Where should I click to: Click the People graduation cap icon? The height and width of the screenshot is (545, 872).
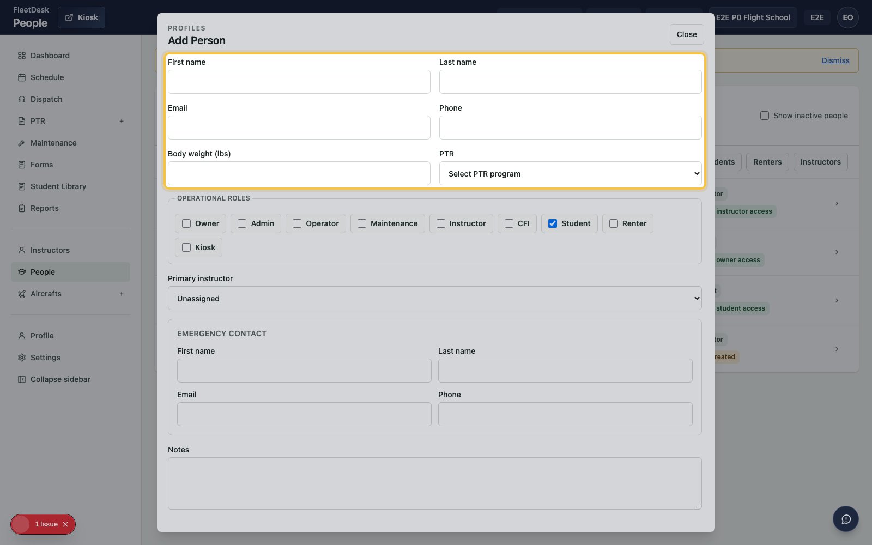pyautogui.click(x=22, y=272)
